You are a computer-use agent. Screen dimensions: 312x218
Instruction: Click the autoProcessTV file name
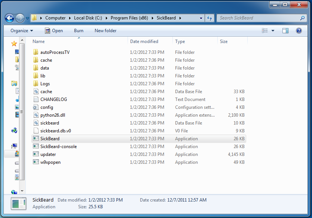[55, 52]
